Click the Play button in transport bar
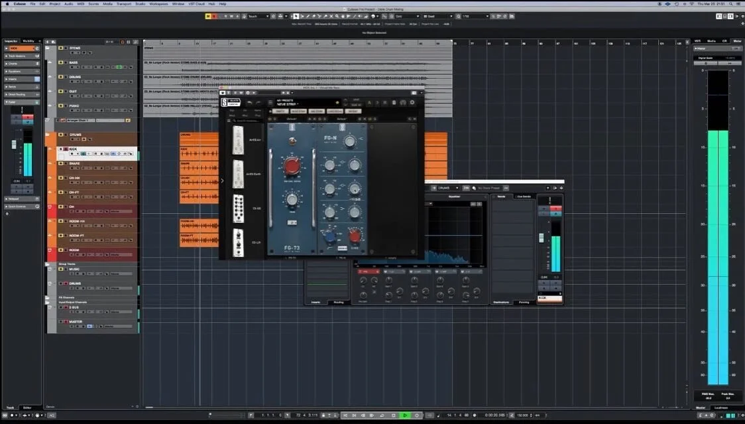745x424 pixels. [405, 415]
